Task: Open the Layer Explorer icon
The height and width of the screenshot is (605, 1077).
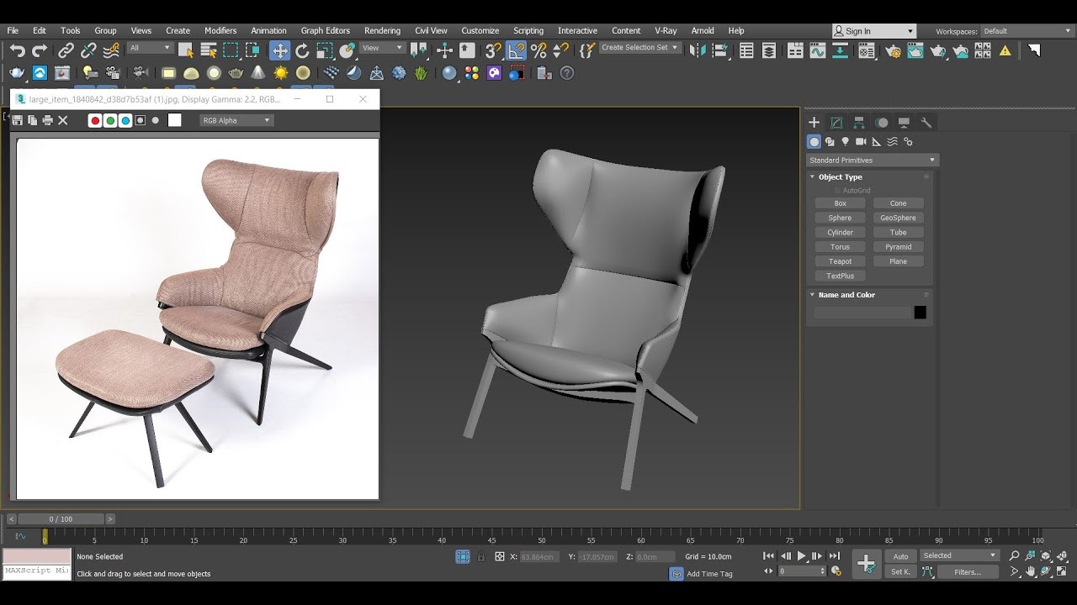Action: (768, 50)
